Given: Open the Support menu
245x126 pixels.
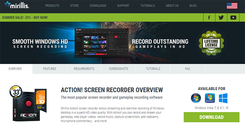Looking at the screenshot, I should point(123,6).
